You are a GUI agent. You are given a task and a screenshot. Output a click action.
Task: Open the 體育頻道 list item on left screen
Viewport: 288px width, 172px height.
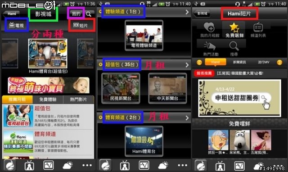click(48, 142)
